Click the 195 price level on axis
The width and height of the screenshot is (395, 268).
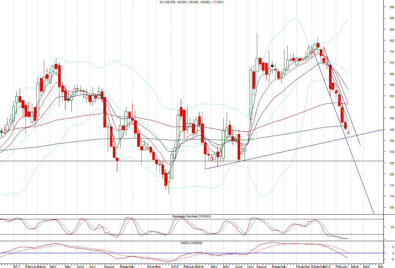click(x=391, y=7)
